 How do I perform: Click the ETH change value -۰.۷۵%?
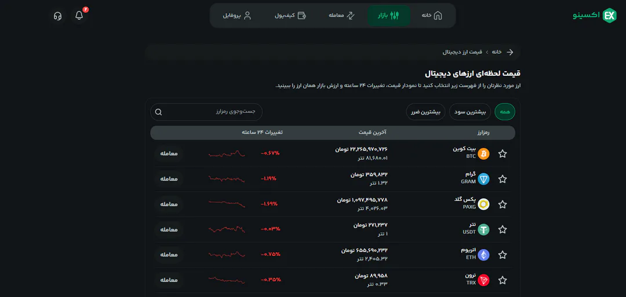[x=270, y=254]
